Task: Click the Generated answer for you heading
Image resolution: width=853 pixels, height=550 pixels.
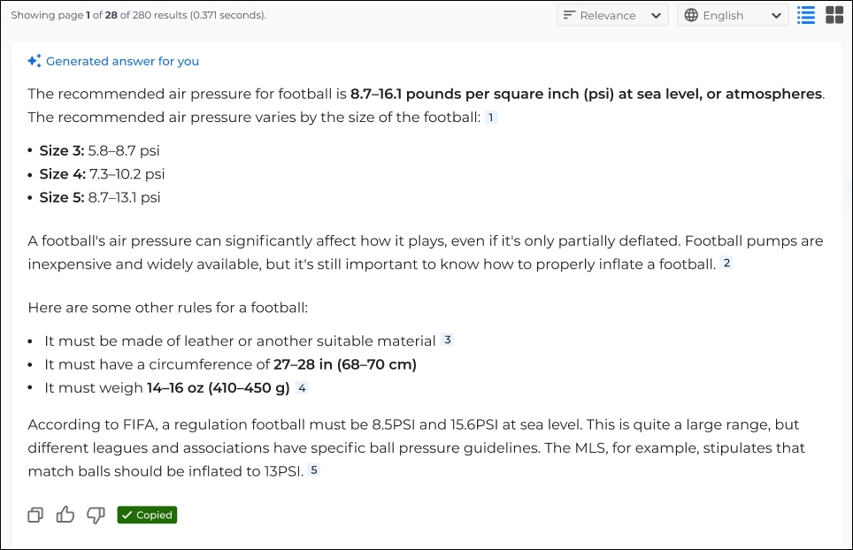Action: pos(122,61)
